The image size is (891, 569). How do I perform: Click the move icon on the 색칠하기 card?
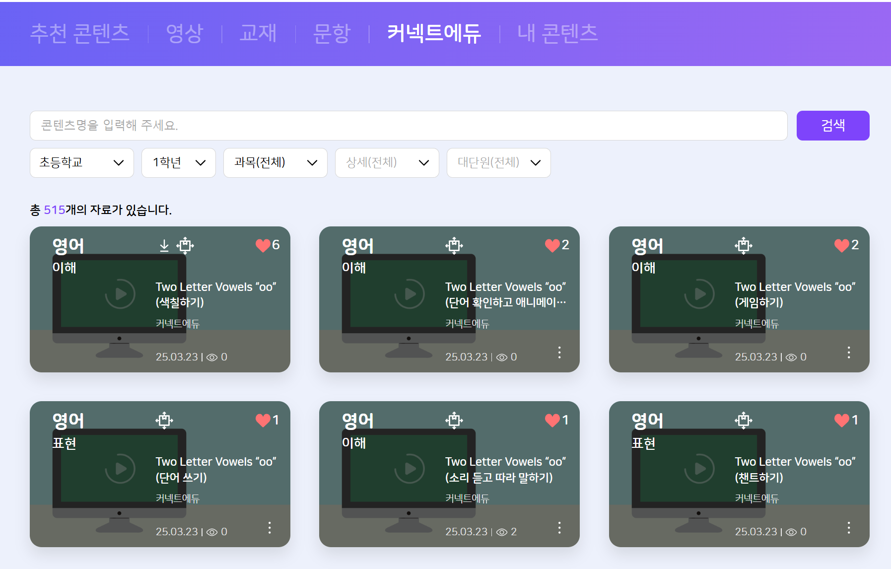pyautogui.click(x=185, y=245)
